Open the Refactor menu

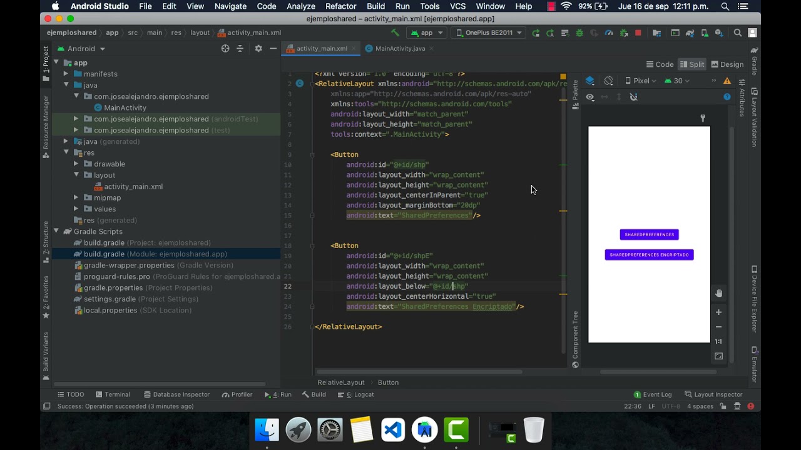pos(340,6)
